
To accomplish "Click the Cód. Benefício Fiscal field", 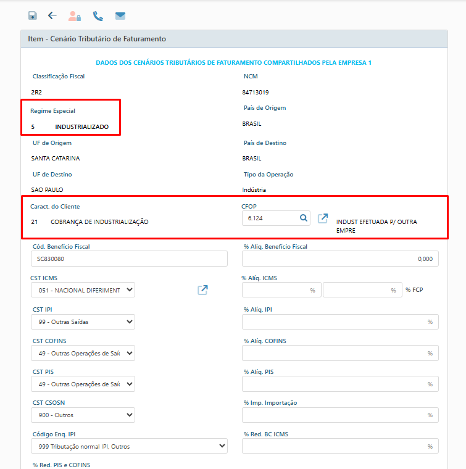I will point(129,259).
